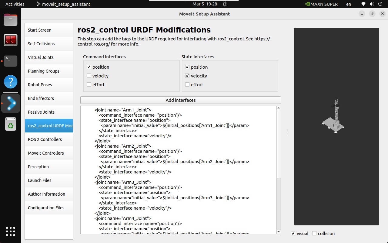Enable position command interface
Screen dimensions: 388x243
pos(89,67)
